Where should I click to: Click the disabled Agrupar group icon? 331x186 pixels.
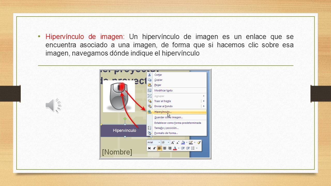(149, 96)
